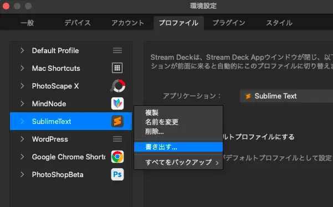Select the WordPress profile name

[x=50, y=139]
